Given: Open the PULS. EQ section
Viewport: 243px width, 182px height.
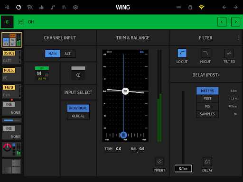Looking at the screenshot, I should tap(12, 74).
